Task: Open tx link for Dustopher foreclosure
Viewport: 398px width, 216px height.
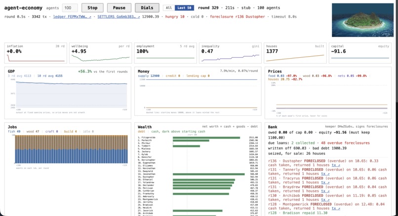Action: point(336,165)
